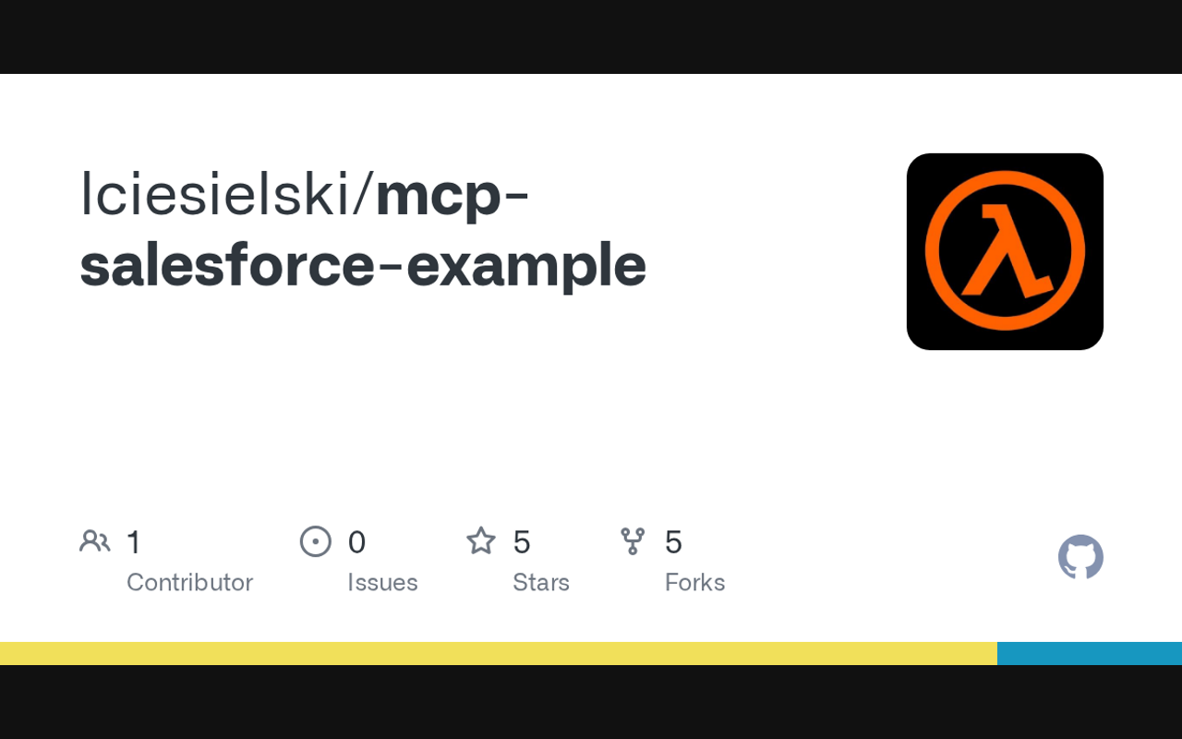Click the 'salesforce-example' title line
Viewport: 1182px width, 739px height.
point(363,265)
